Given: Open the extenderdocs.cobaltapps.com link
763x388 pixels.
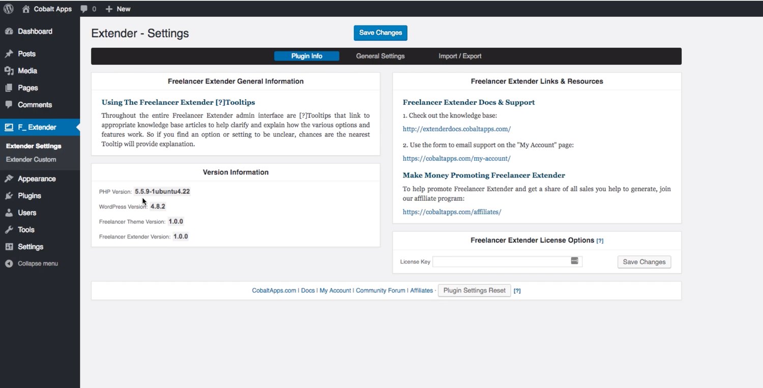Looking at the screenshot, I should coord(456,129).
